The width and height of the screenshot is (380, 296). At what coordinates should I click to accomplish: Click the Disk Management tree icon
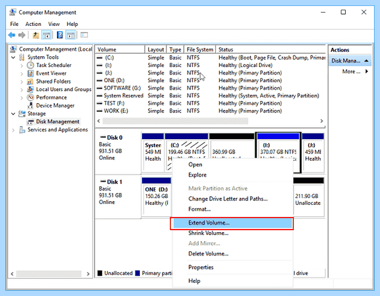point(30,121)
